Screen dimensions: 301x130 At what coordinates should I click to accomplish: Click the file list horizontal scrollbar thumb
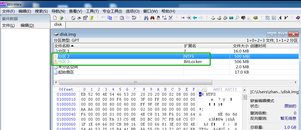(136, 82)
